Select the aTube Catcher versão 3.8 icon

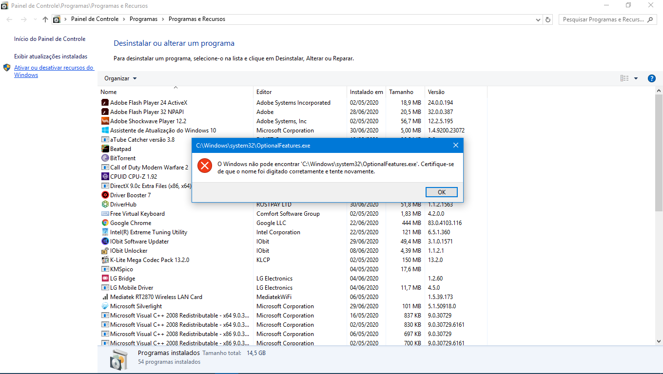(105, 140)
